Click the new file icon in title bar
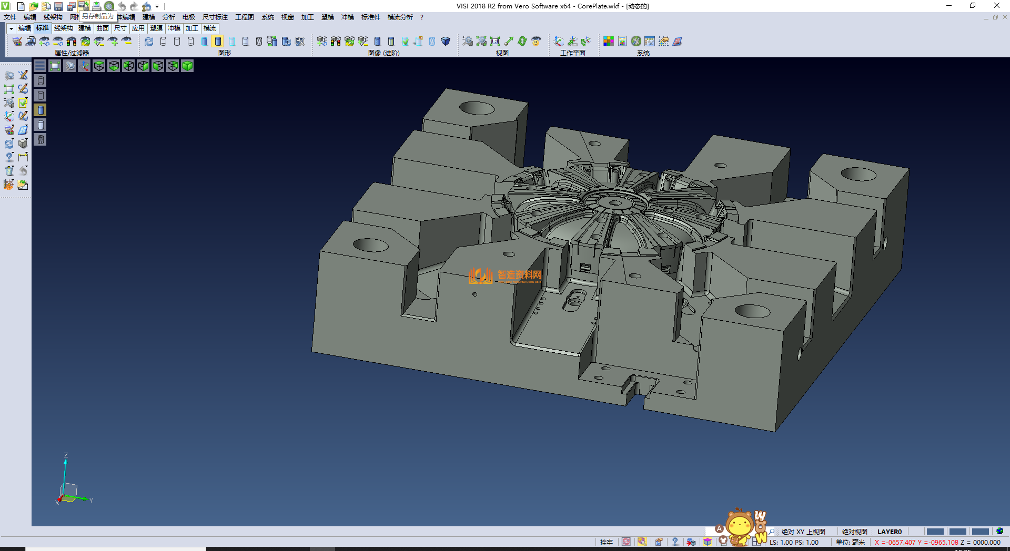The image size is (1010, 551). (21, 6)
